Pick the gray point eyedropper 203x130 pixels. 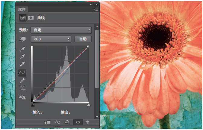click(x=22, y=57)
